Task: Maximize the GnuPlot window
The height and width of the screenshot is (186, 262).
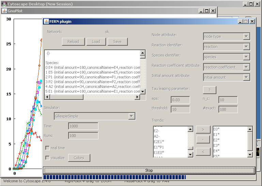Action: pos(207,11)
